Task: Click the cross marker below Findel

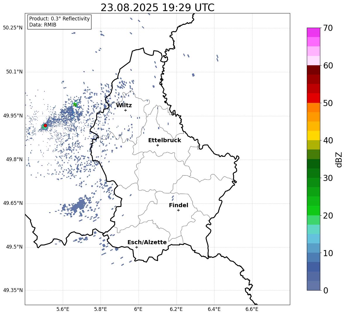Action: (178, 210)
